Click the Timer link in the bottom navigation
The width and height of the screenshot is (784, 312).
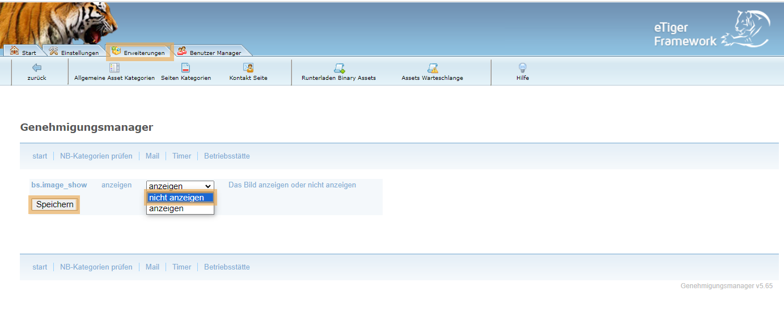pyautogui.click(x=181, y=267)
